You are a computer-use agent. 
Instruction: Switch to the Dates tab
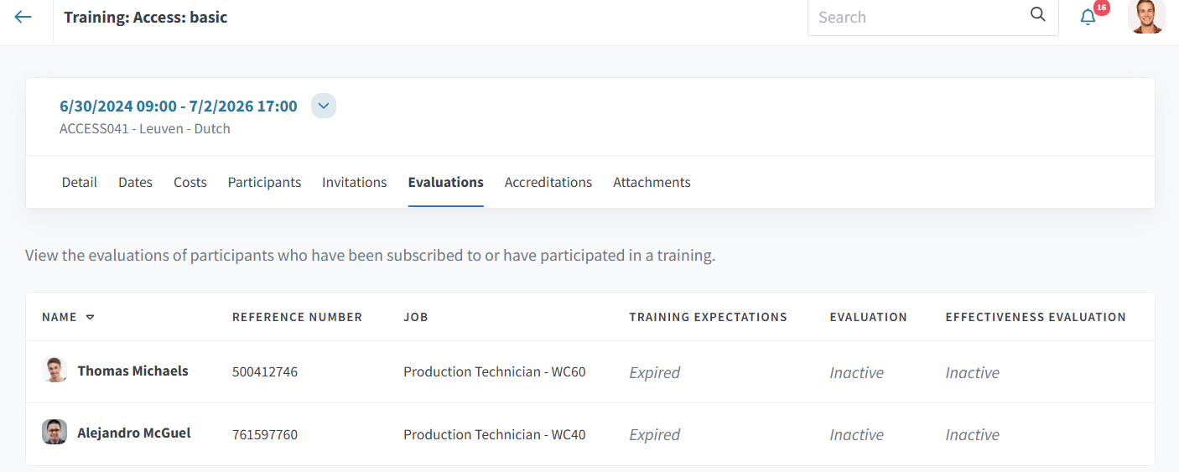135,182
